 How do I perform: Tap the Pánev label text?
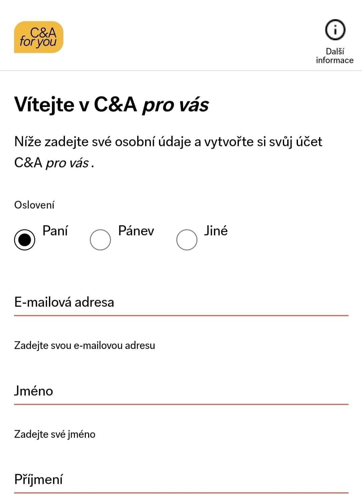click(x=136, y=231)
